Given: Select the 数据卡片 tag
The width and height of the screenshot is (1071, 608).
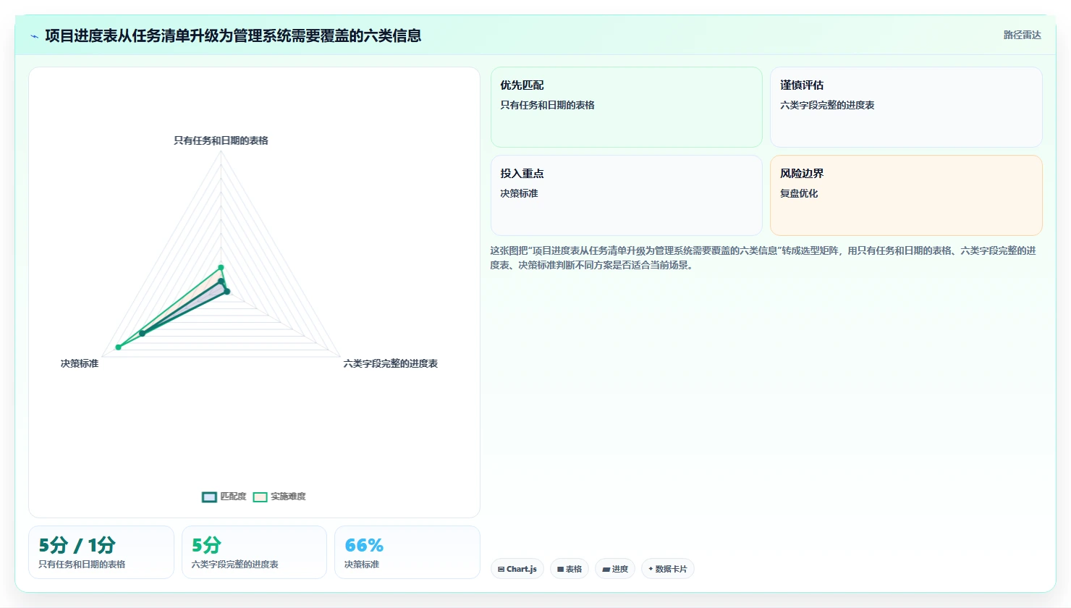Looking at the screenshot, I should tap(668, 569).
